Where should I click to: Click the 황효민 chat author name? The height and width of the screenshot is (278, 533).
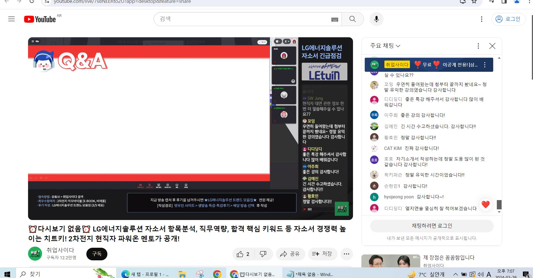(391, 138)
